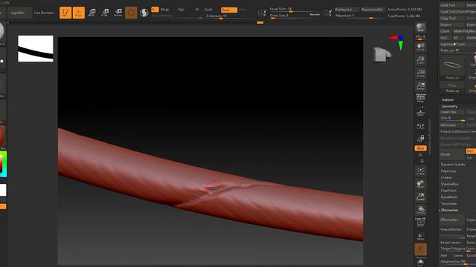
Task: Click the Frame view icon
Action: click(420, 171)
